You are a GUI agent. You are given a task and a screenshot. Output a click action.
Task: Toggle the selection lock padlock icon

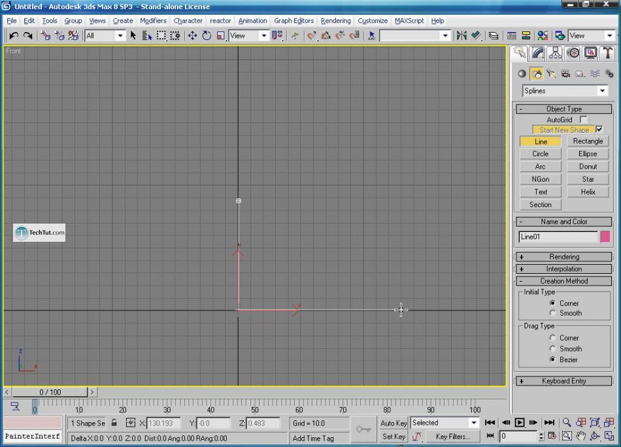pyautogui.click(x=114, y=423)
